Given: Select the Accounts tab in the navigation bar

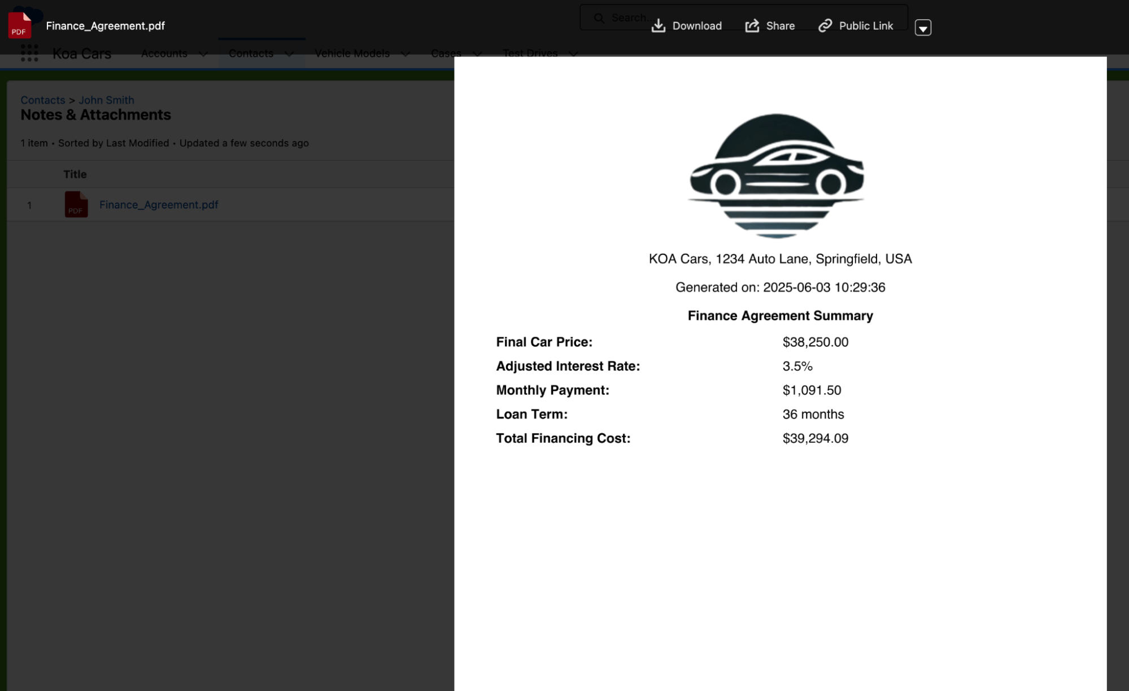Looking at the screenshot, I should click(x=164, y=53).
